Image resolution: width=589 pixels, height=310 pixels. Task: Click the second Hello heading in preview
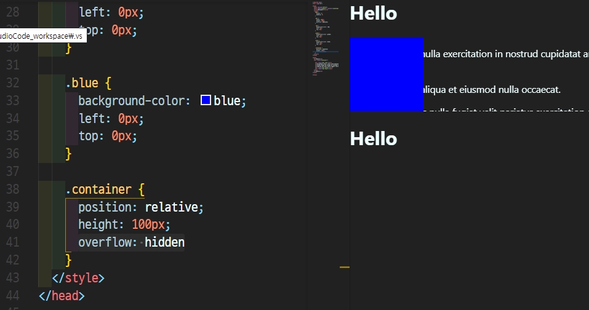[x=374, y=139]
